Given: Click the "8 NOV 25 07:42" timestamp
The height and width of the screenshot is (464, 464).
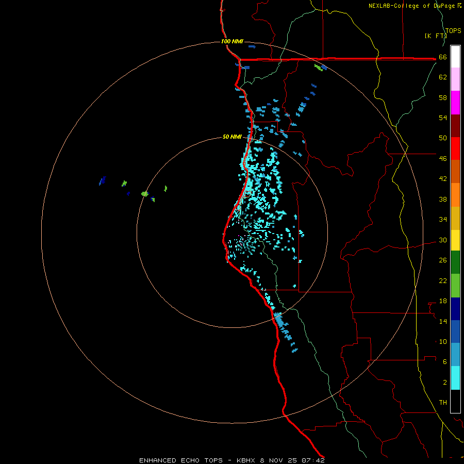Looking at the screenshot, I should pos(292,460).
